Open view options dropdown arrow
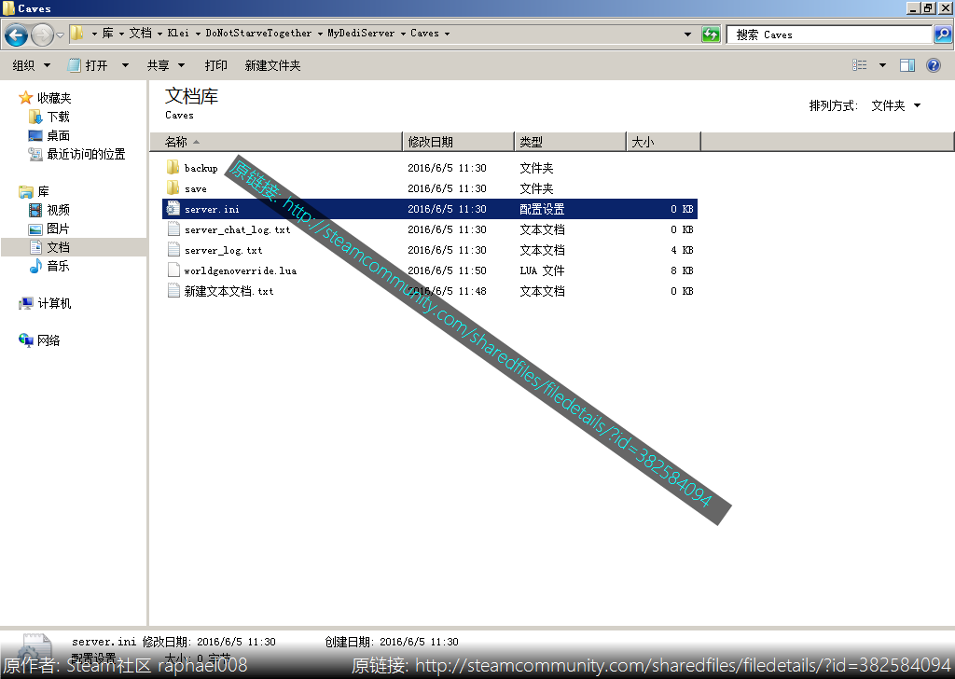955x679 pixels. 882,65
